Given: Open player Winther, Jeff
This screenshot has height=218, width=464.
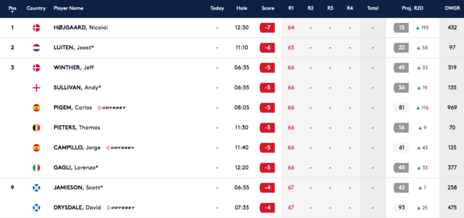Looking at the screenshot, I should click(x=74, y=67).
